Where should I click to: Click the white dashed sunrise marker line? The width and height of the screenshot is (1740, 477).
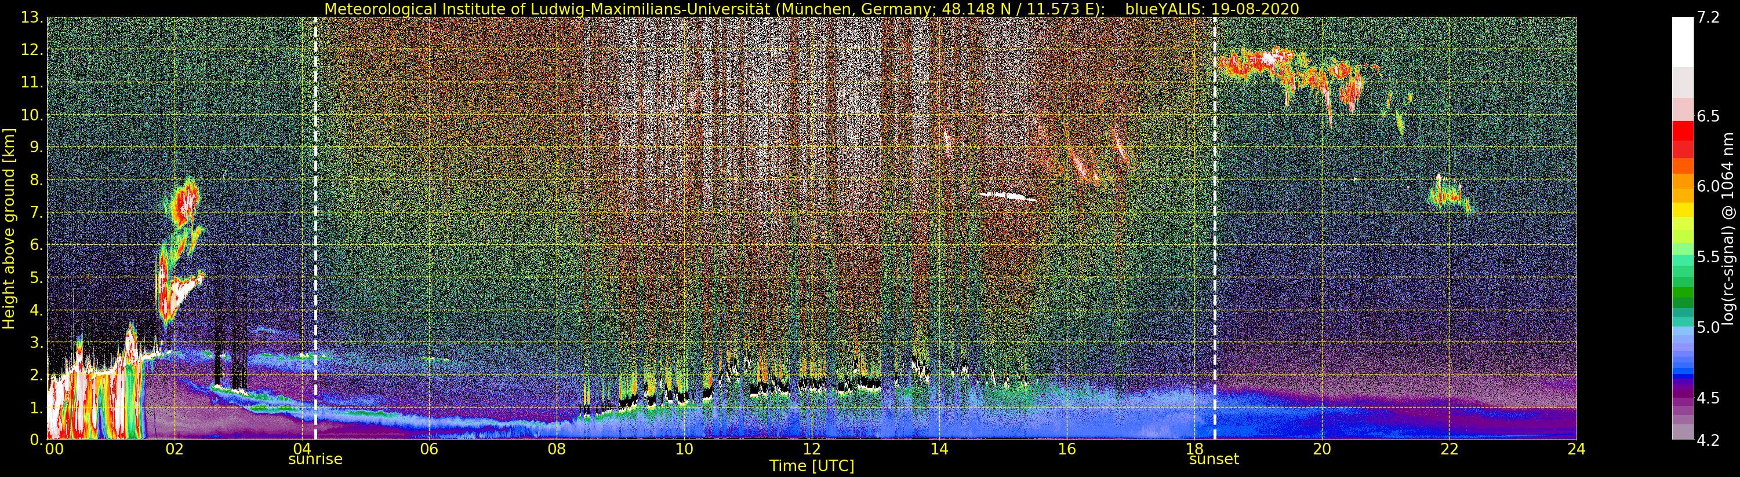point(315,228)
